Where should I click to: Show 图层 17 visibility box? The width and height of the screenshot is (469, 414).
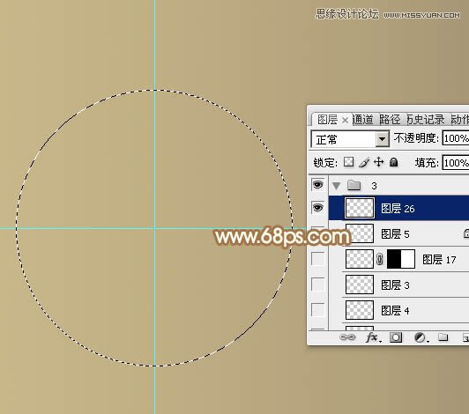[317, 259]
